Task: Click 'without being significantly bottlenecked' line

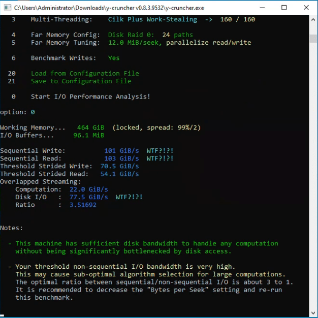Action: point(123,251)
